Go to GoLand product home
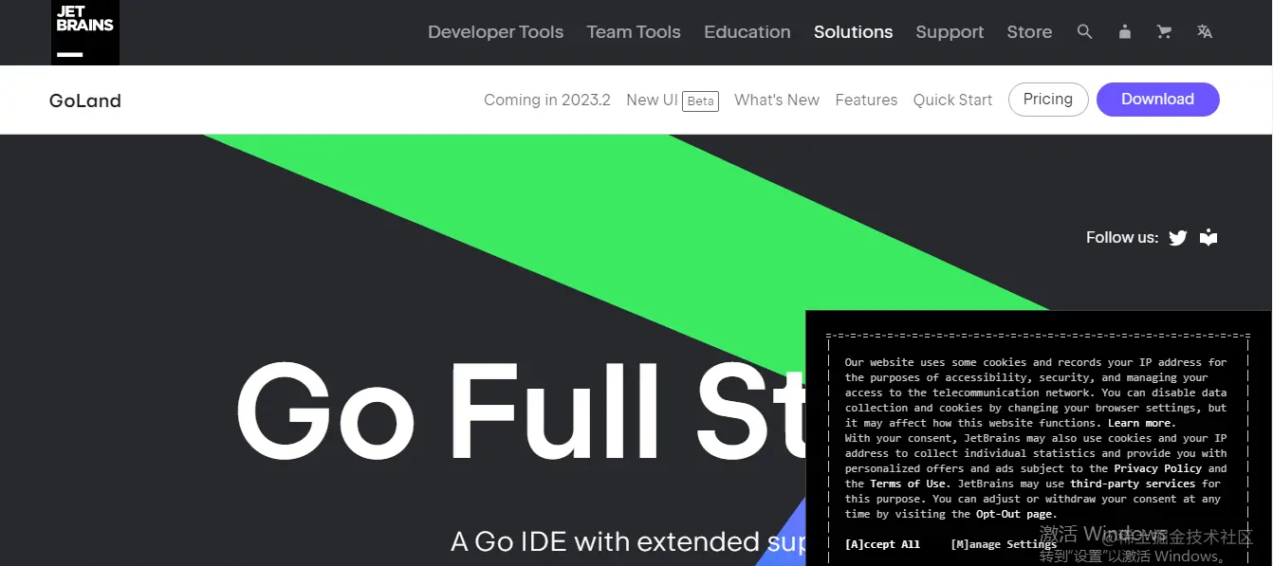Viewport: 1273px width, 566px height. (x=85, y=100)
